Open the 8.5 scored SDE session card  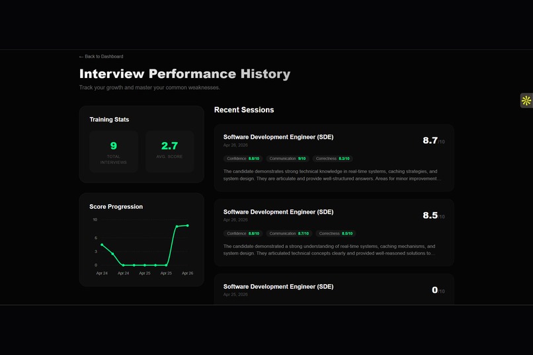tap(334, 233)
